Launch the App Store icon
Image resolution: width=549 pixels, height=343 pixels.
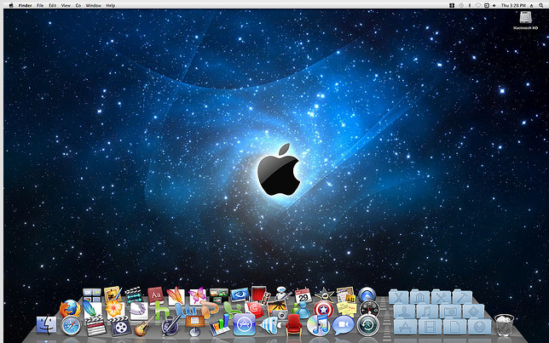244,325
